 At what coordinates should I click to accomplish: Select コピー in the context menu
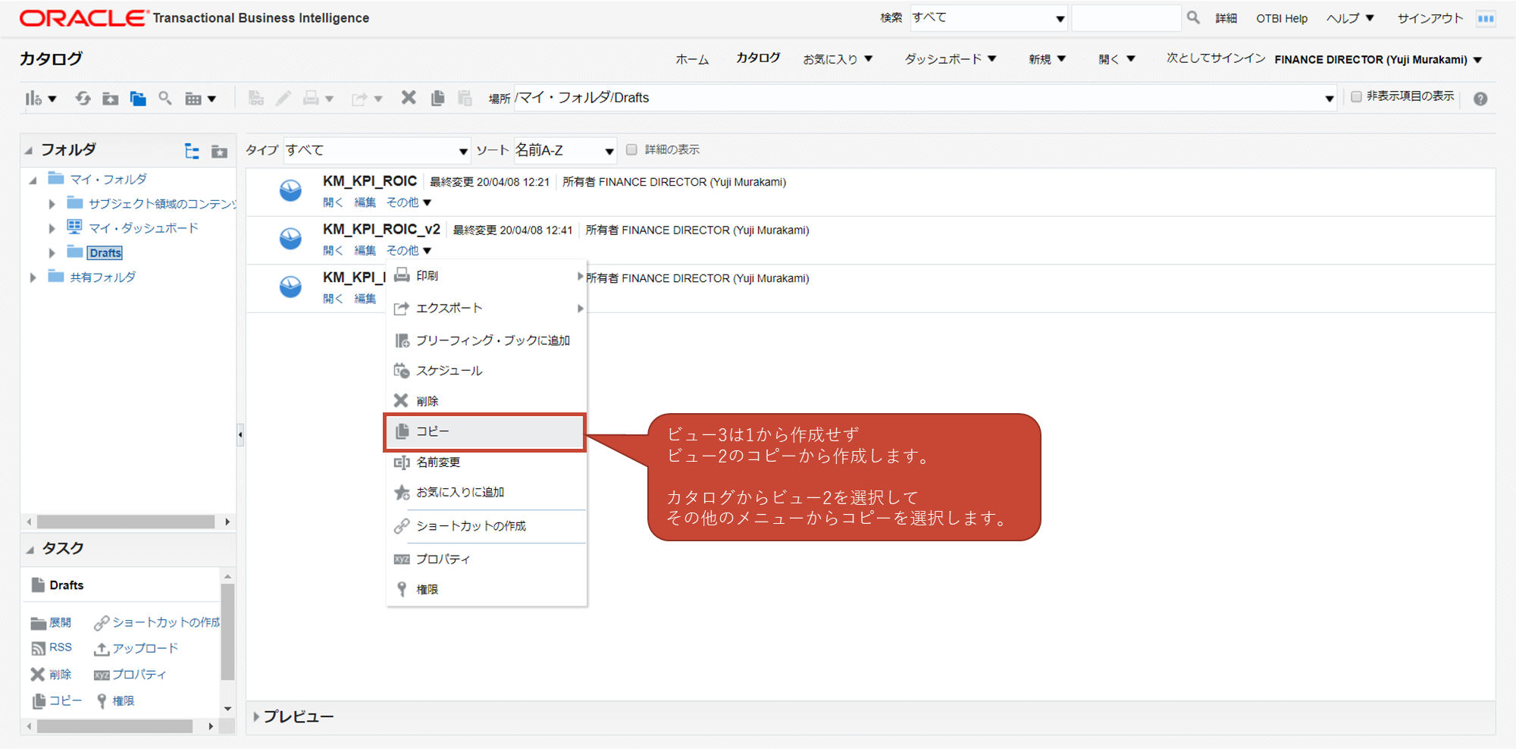click(485, 432)
